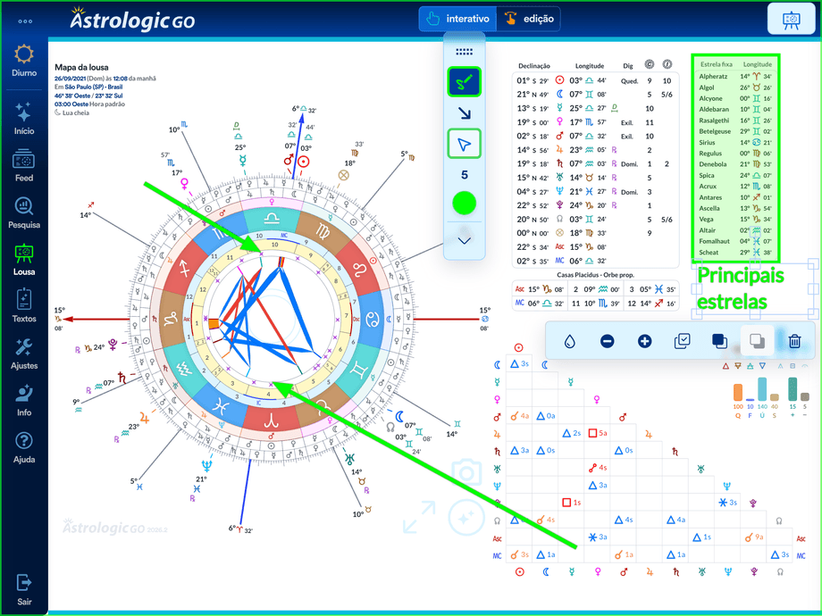This screenshot has height=616, width=822.
Task: Click the Aldebaran star row
Action: tap(735, 109)
